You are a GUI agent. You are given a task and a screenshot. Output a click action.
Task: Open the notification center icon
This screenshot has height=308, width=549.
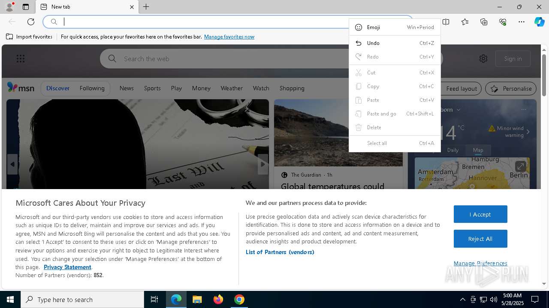[x=535, y=299]
